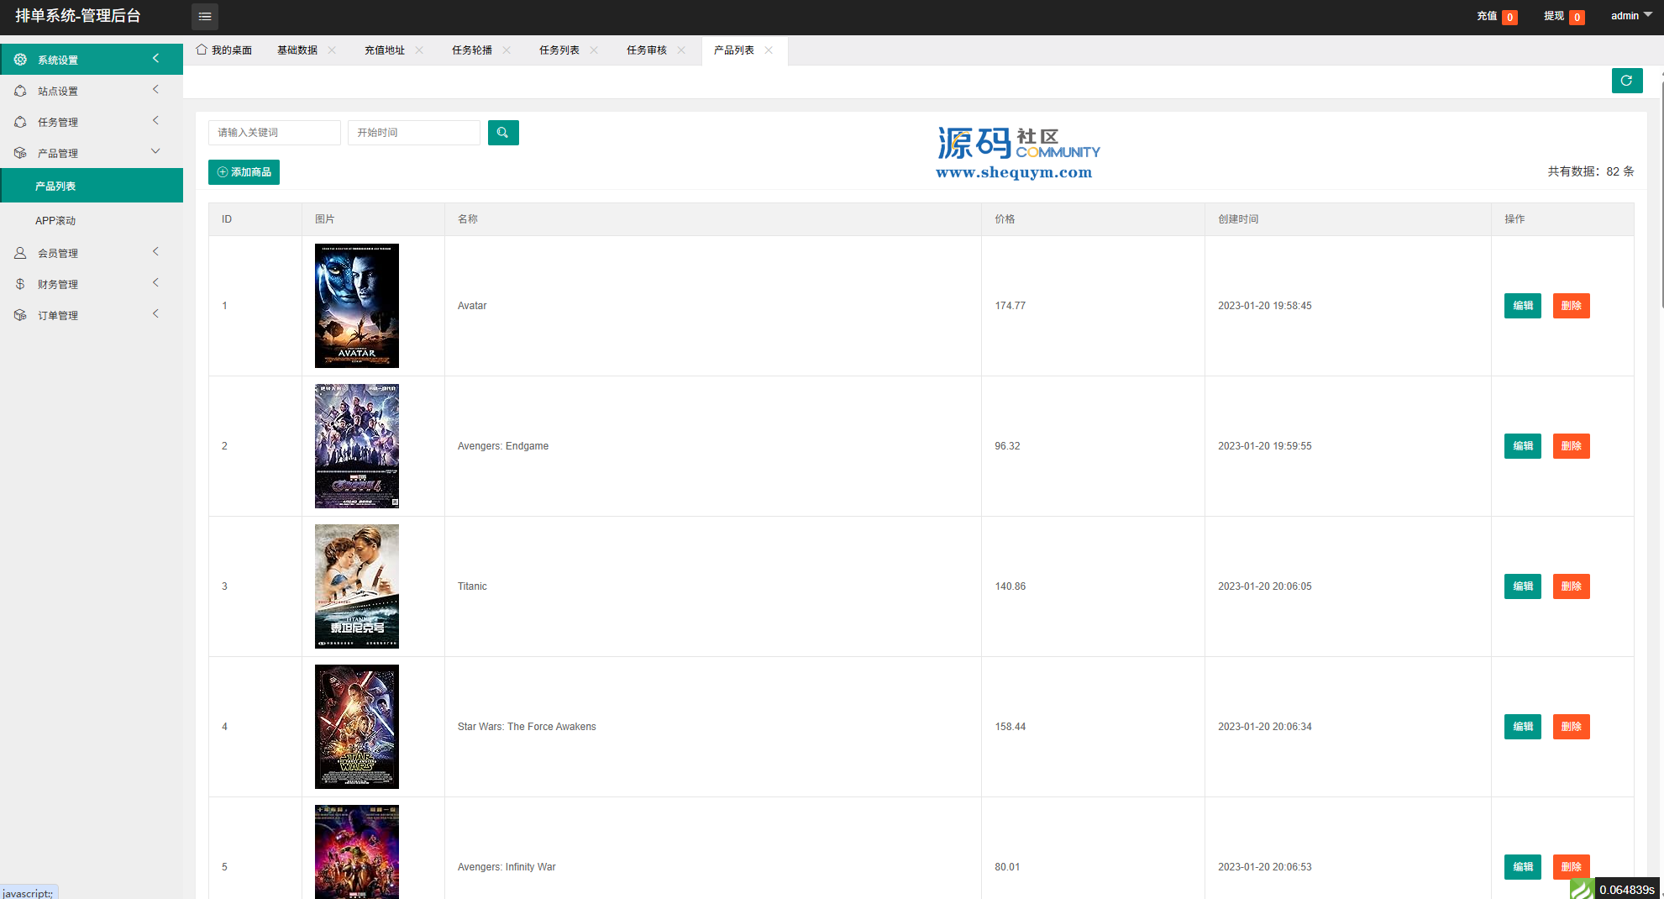
Task: Close the 任务审核 tab
Action: click(x=681, y=50)
